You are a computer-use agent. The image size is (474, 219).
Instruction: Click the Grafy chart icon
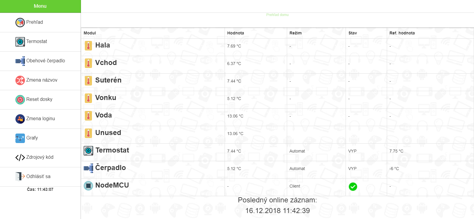[20, 138]
